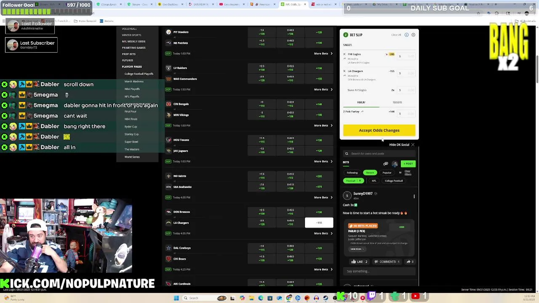Expand More Bets for NO Saints game
Viewport: 539px width, 303px height.
pos(323,197)
